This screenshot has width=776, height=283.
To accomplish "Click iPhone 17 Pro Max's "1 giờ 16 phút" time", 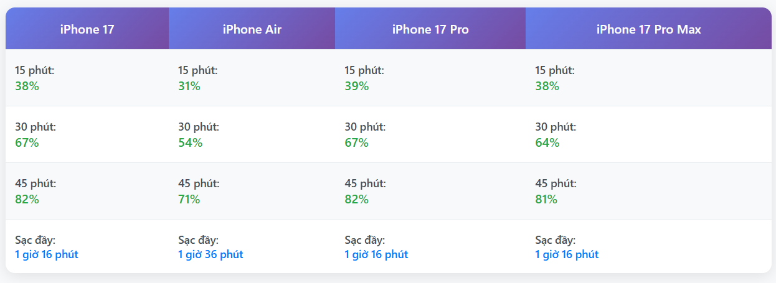I will coord(567,254).
